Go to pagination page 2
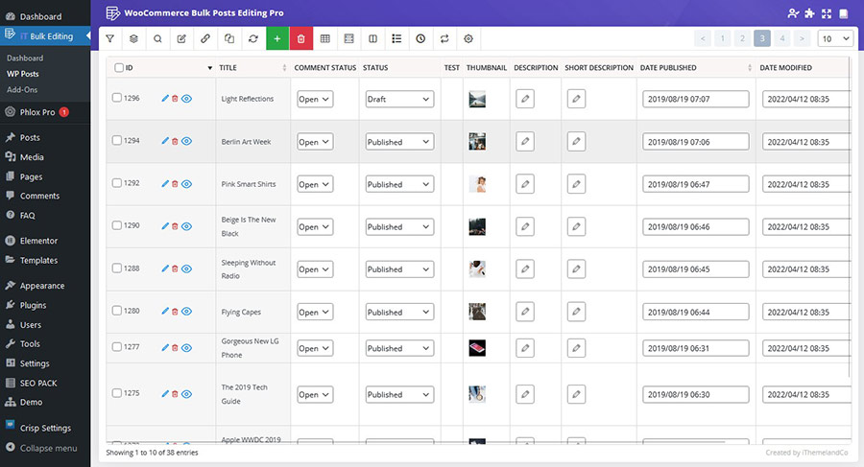 pos(742,38)
